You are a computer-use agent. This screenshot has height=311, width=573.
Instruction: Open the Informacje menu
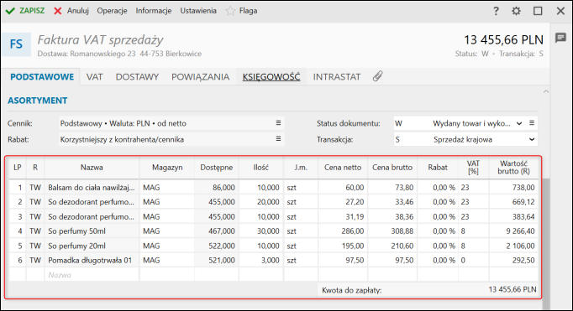point(154,11)
